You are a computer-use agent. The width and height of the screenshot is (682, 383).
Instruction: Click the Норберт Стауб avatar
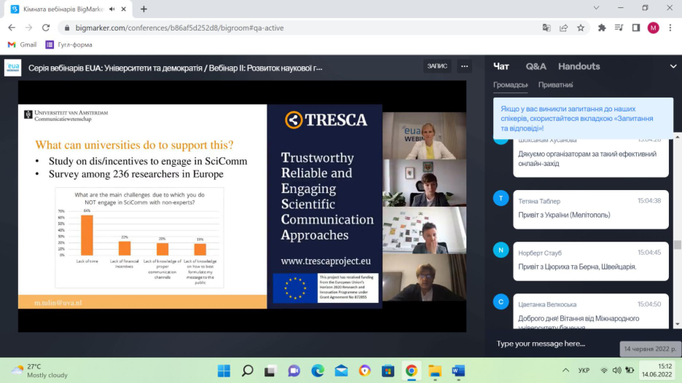501,250
